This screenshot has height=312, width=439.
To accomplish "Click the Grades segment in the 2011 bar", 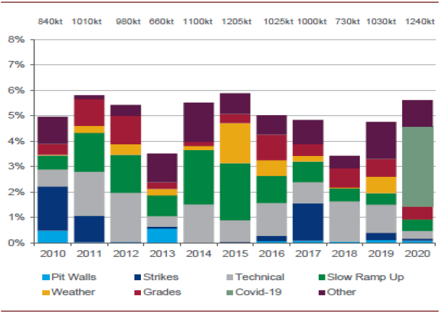I will tap(89, 112).
